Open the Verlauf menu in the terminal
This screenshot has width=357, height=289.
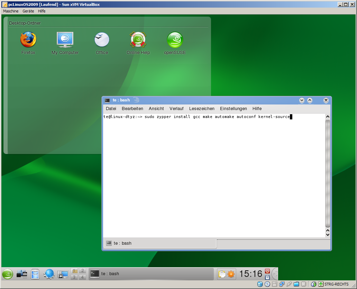(x=176, y=109)
